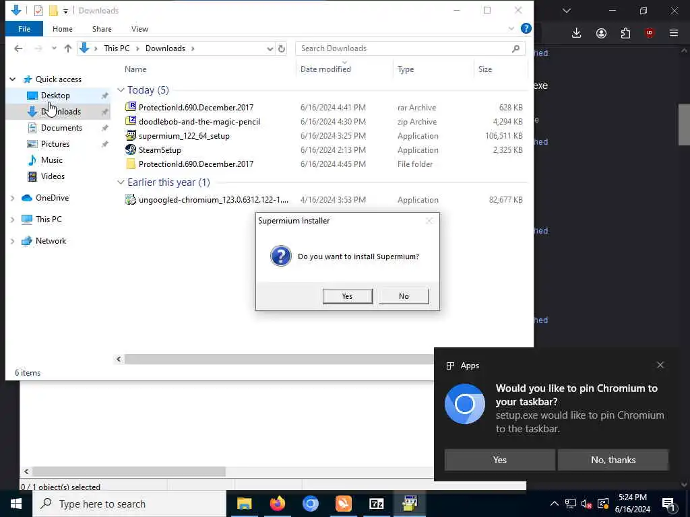Select the ProtectionId rar archive icon
The image size is (690, 517).
point(131,107)
